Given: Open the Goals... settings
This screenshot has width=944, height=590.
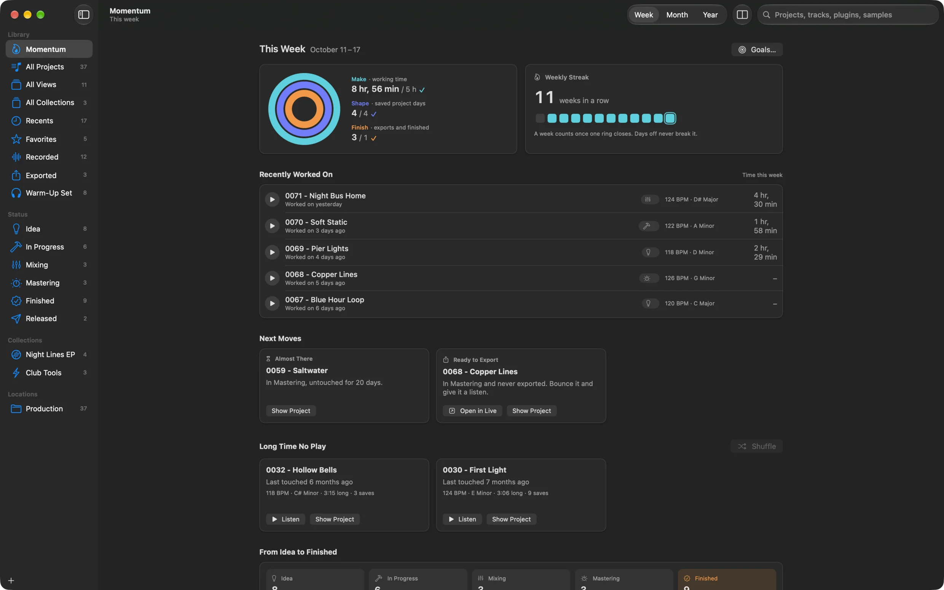Looking at the screenshot, I should click(757, 49).
